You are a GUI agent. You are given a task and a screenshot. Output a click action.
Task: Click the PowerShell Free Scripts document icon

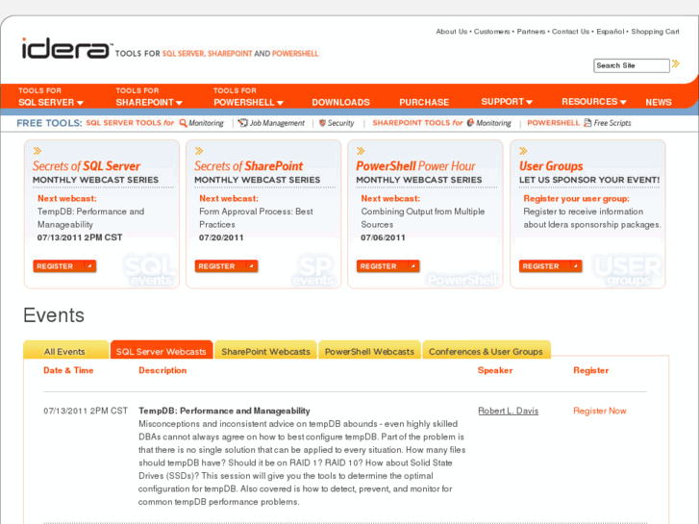pyautogui.click(x=588, y=123)
